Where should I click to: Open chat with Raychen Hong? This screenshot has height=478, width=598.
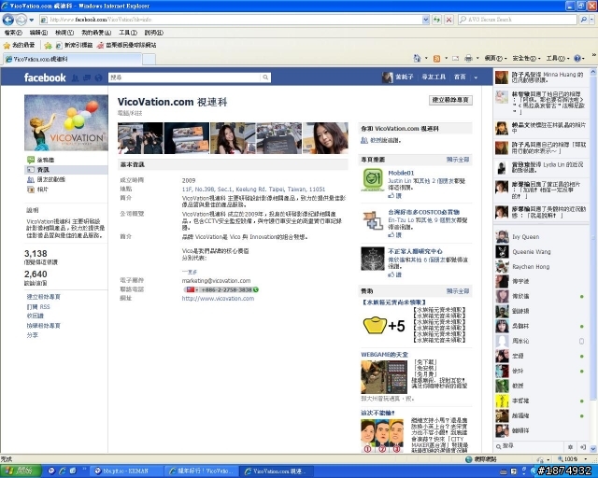(x=542, y=267)
